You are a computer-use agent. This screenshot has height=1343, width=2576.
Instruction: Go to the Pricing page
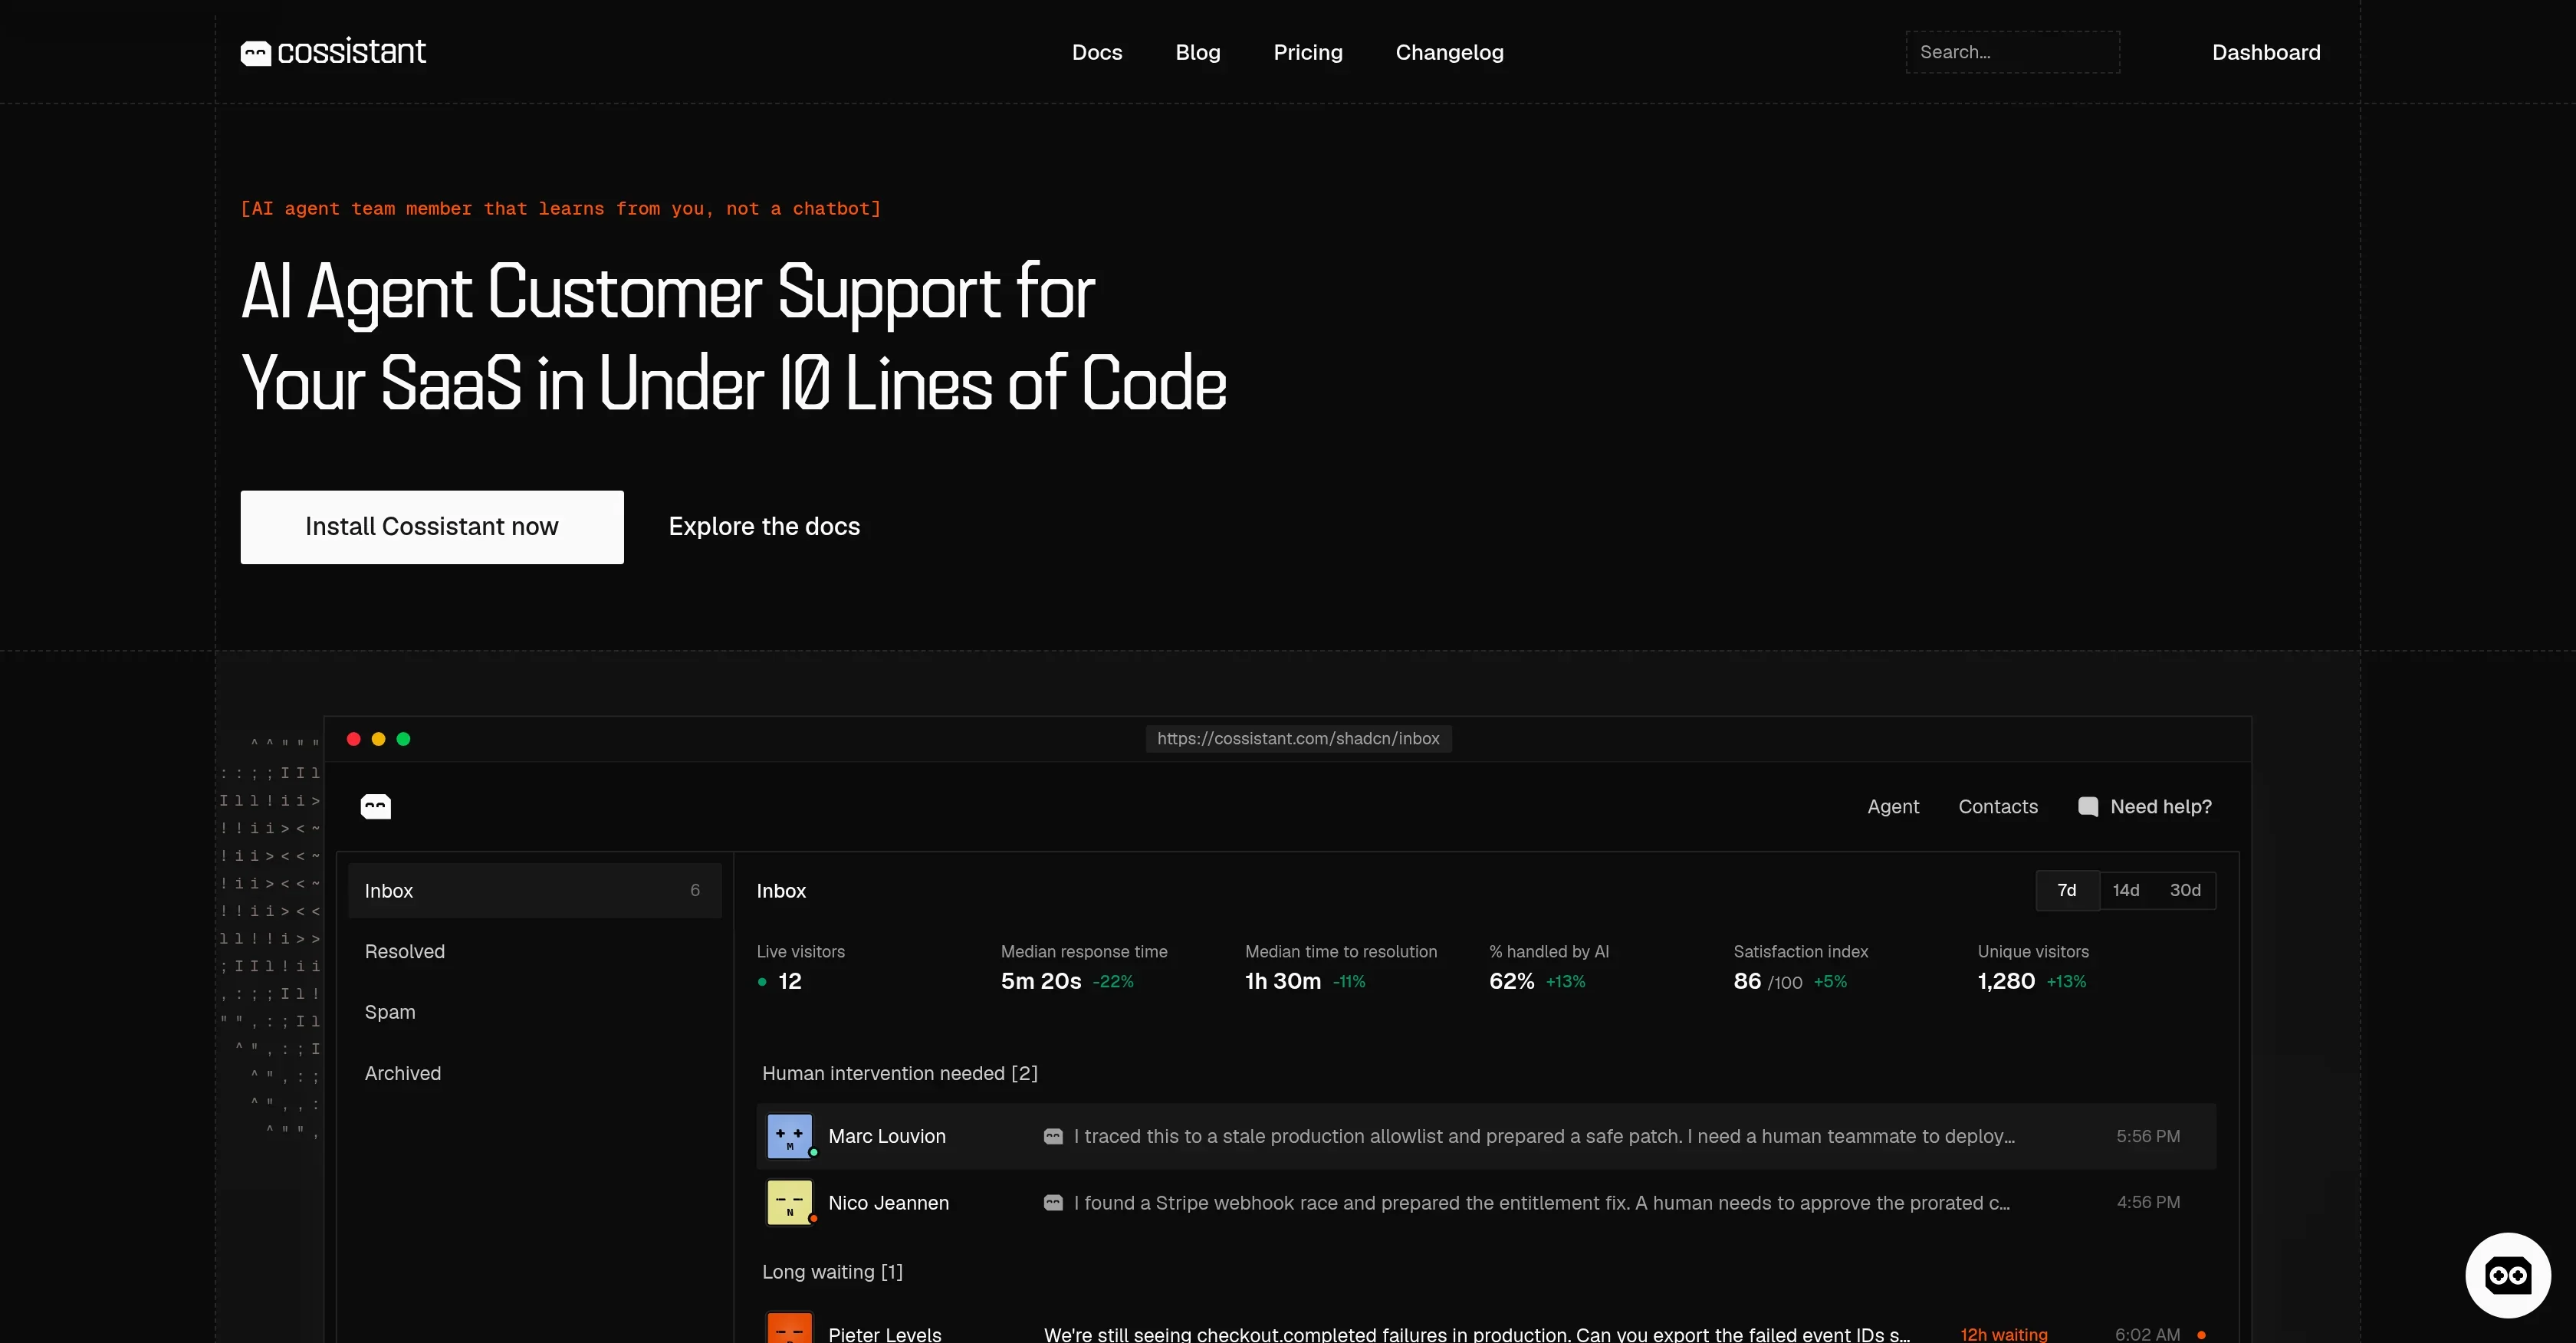[1308, 52]
